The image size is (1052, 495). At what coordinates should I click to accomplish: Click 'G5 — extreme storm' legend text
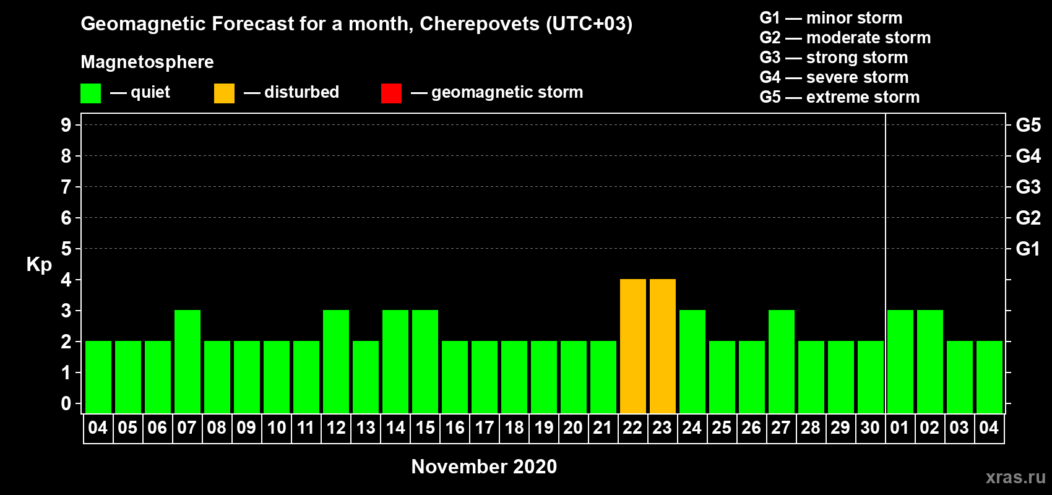tap(840, 97)
